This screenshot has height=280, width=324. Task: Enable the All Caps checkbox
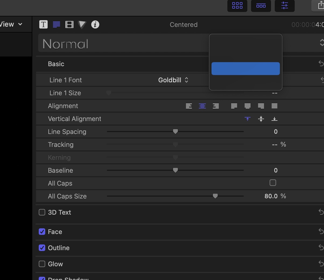tap(273, 183)
